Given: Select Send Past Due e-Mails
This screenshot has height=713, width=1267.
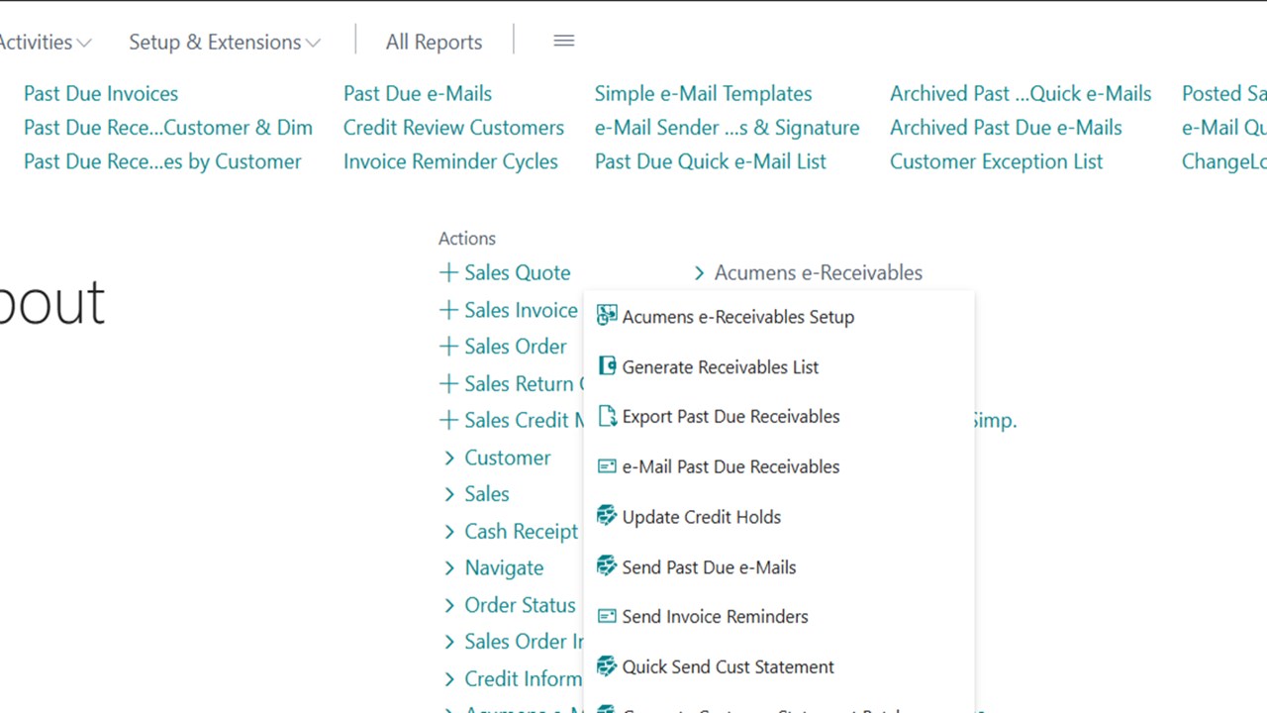Looking at the screenshot, I should 709,566.
